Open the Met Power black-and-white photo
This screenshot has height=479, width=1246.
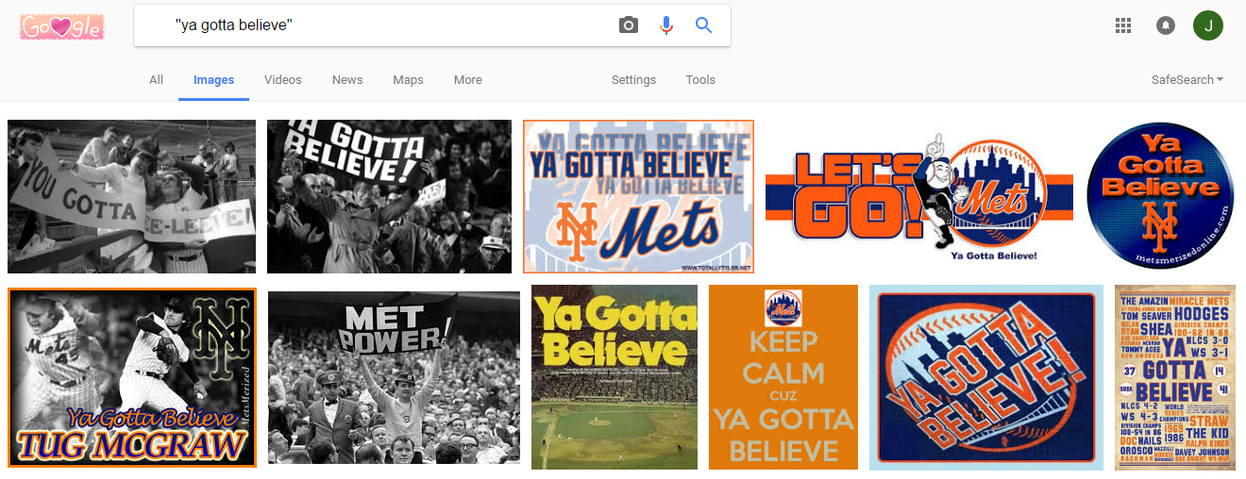click(394, 377)
